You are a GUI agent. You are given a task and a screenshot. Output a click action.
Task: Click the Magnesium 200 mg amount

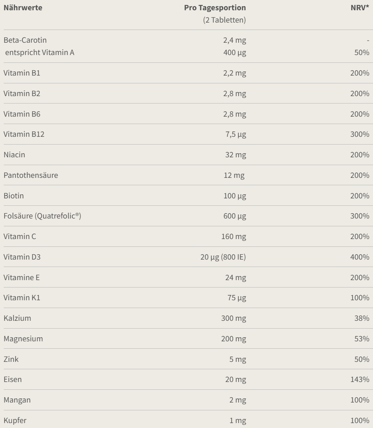click(234, 339)
